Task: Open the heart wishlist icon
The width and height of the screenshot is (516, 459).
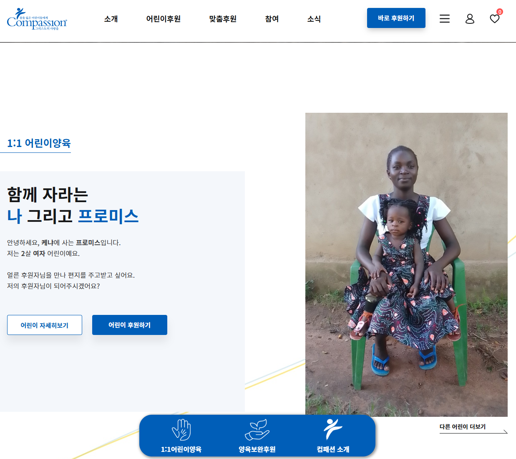Action: point(495,19)
